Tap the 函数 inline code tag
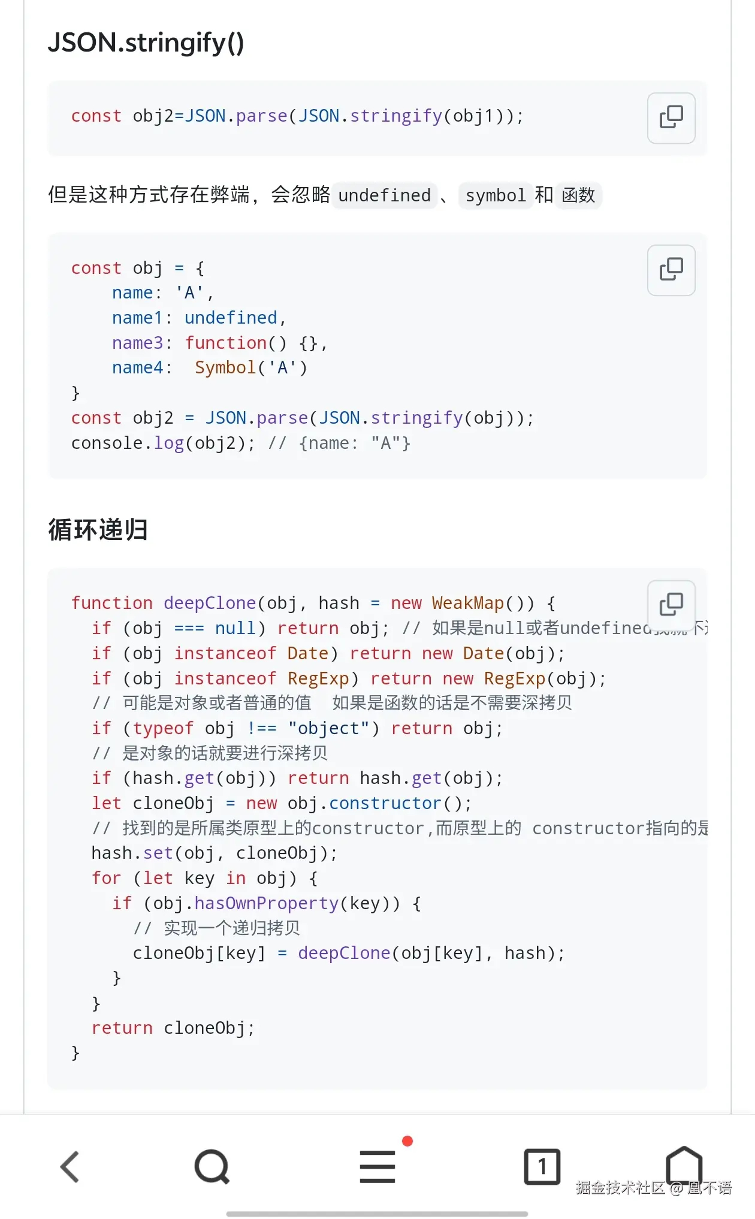The width and height of the screenshot is (755, 1219). click(x=578, y=195)
